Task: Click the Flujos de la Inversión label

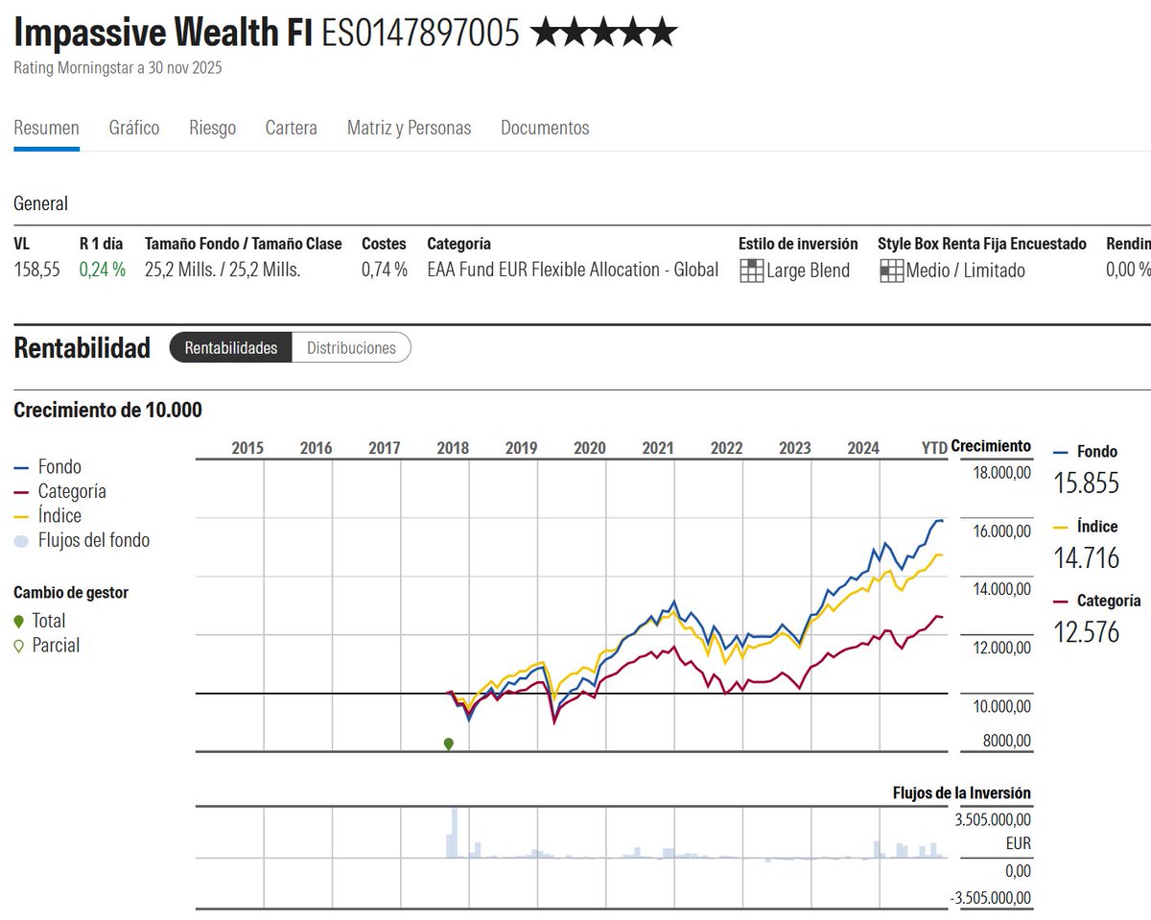Action: tap(961, 793)
